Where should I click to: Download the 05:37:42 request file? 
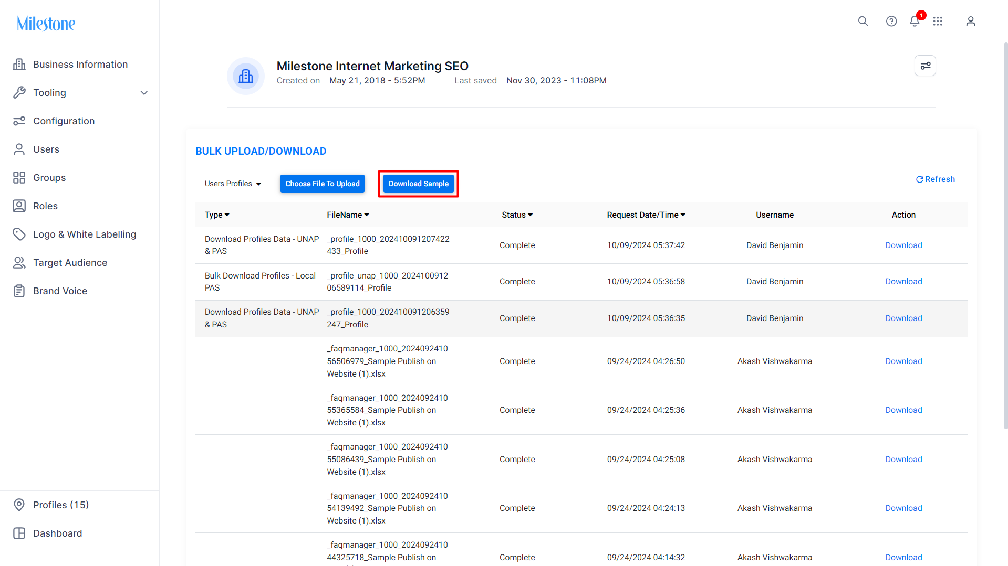pyautogui.click(x=903, y=245)
